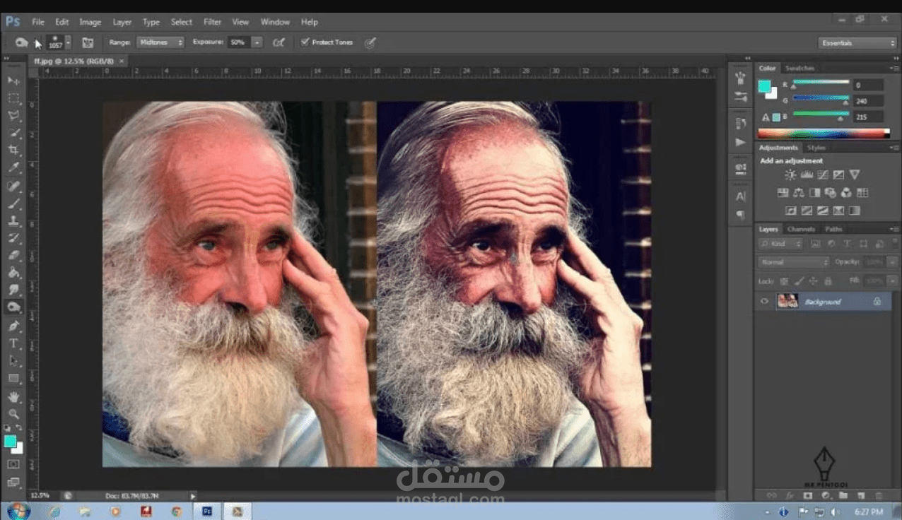This screenshot has height=520, width=902.
Task: Hide the Background layer with eye icon
Action: tap(764, 302)
